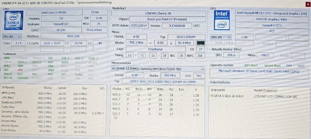This screenshot has height=139, width=311.
Task: Click the effective clock value 103.7 MHz
Action: click(x=45, y=117)
